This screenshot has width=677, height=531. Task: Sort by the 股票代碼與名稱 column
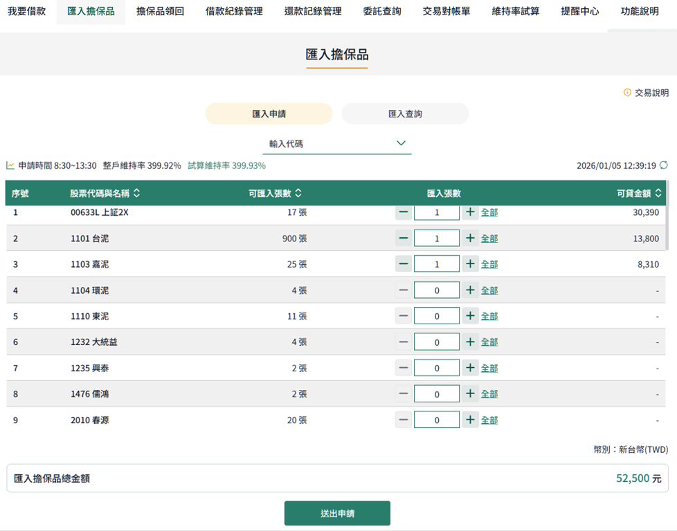pyautogui.click(x=136, y=194)
